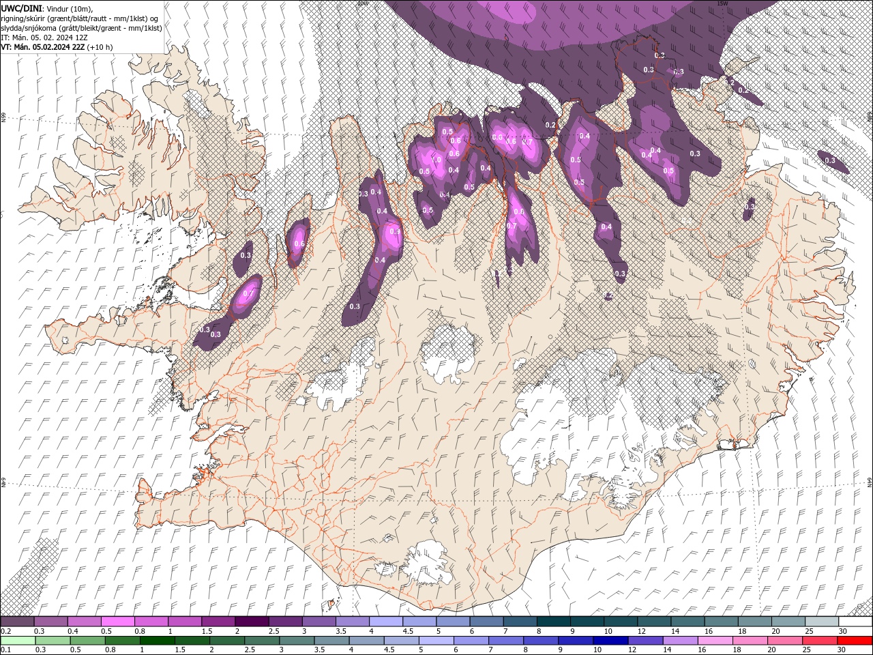
Task: Click the darkest purple snow swatch between 2 and 2.5
Action: point(252,622)
